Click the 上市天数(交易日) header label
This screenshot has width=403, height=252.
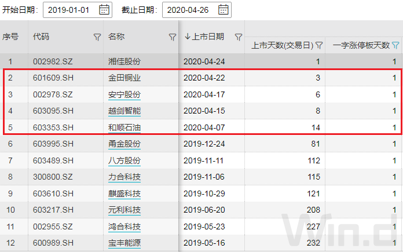click(x=282, y=46)
